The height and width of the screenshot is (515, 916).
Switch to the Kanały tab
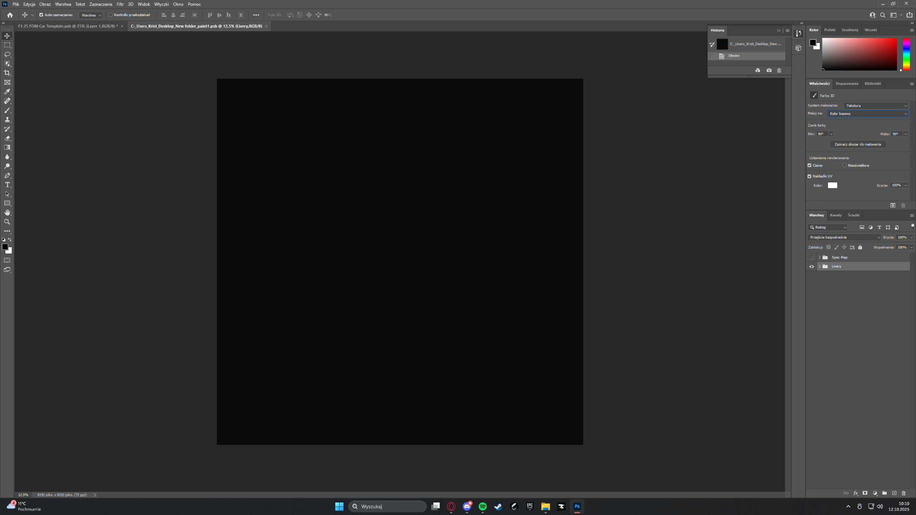tap(835, 215)
